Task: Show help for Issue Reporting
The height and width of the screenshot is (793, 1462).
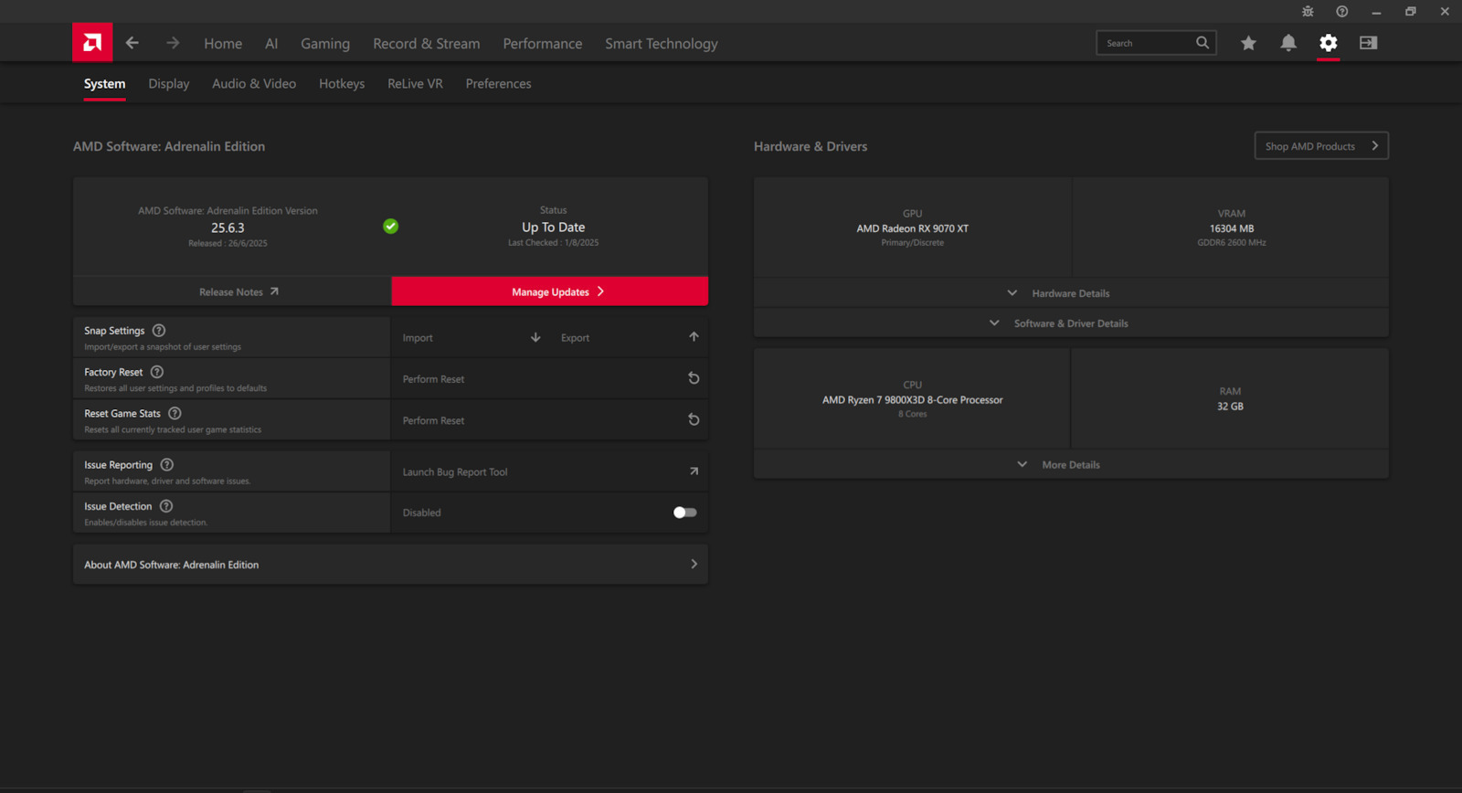Action: (167, 464)
